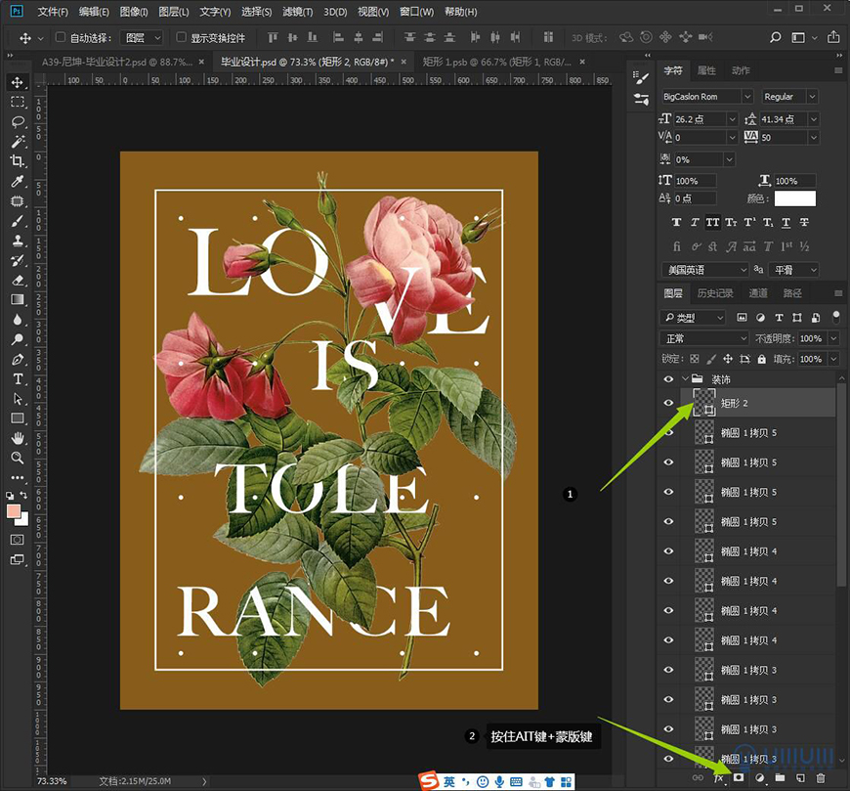Open the 图层(L) menu
Image resolution: width=850 pixels, height=791 pixels.
coord(174,12)
